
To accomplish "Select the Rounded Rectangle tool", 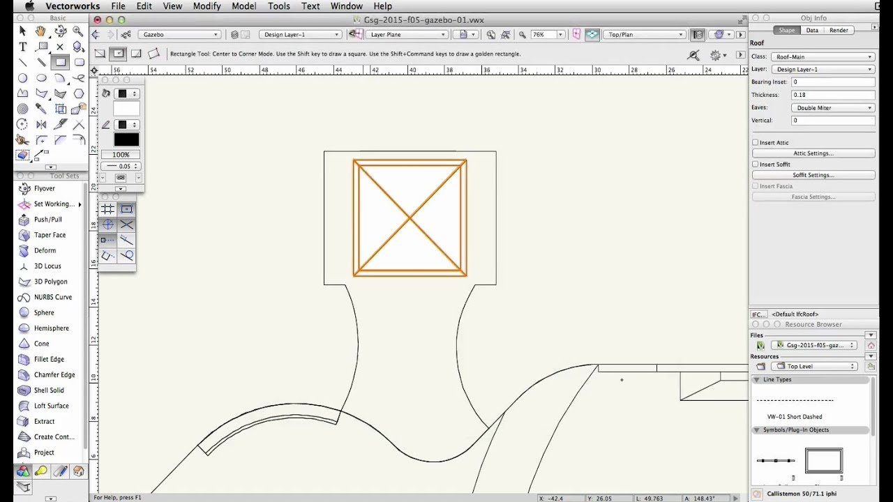I will pos(79,63).
